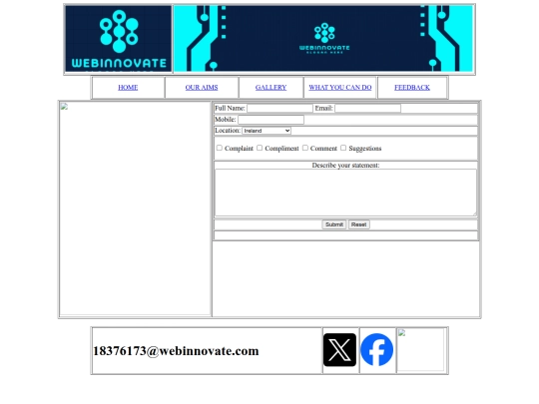
Task: Focus the Full Name input field
Action: pyautogui.click(x=279, y=109)
